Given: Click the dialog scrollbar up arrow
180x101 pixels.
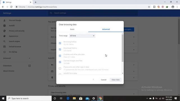Looking at the screenshot, I should coord(123,33).
